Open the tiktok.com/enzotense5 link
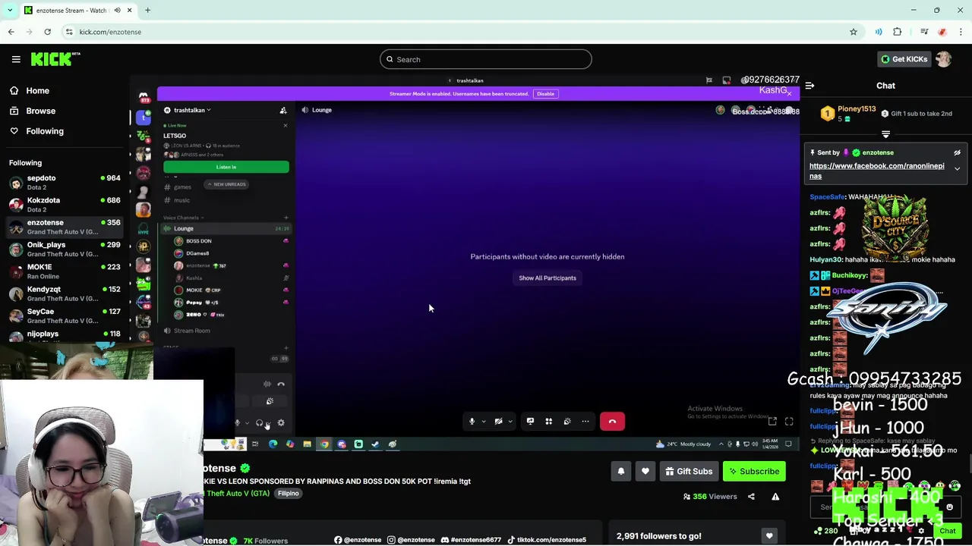972x546 pixels. click(547, 540)
